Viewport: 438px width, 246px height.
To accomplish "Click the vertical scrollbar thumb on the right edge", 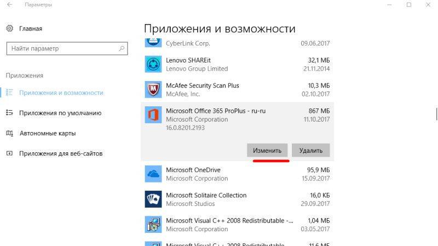I will click(436, 113).
